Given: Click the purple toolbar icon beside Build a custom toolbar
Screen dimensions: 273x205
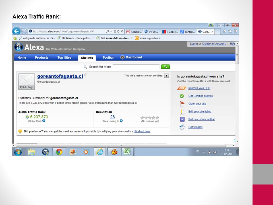Looking at the screenshot, I should pos(182,119).
